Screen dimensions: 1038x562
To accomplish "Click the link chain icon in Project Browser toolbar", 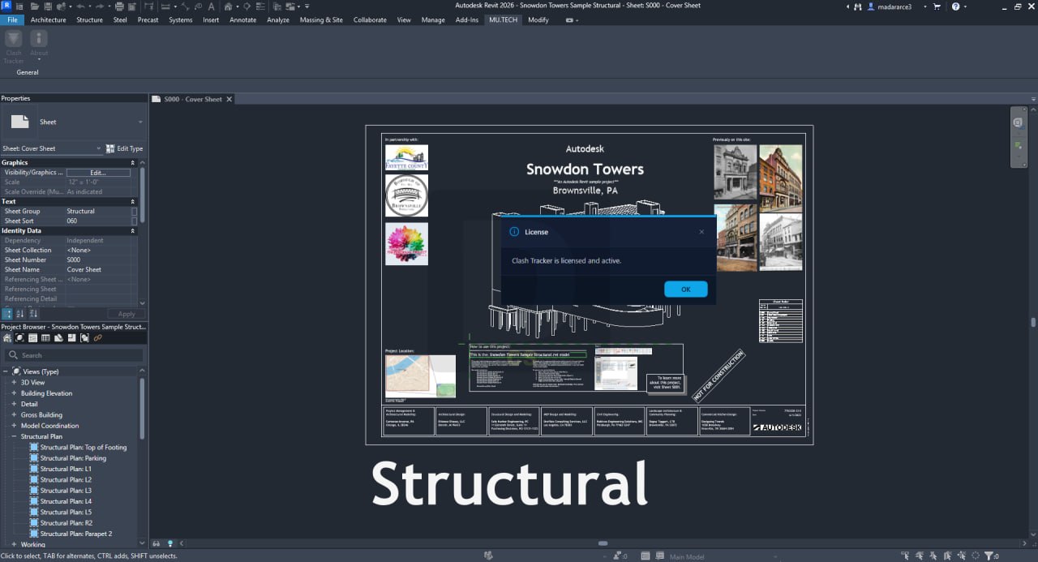I will click(97, 337).
